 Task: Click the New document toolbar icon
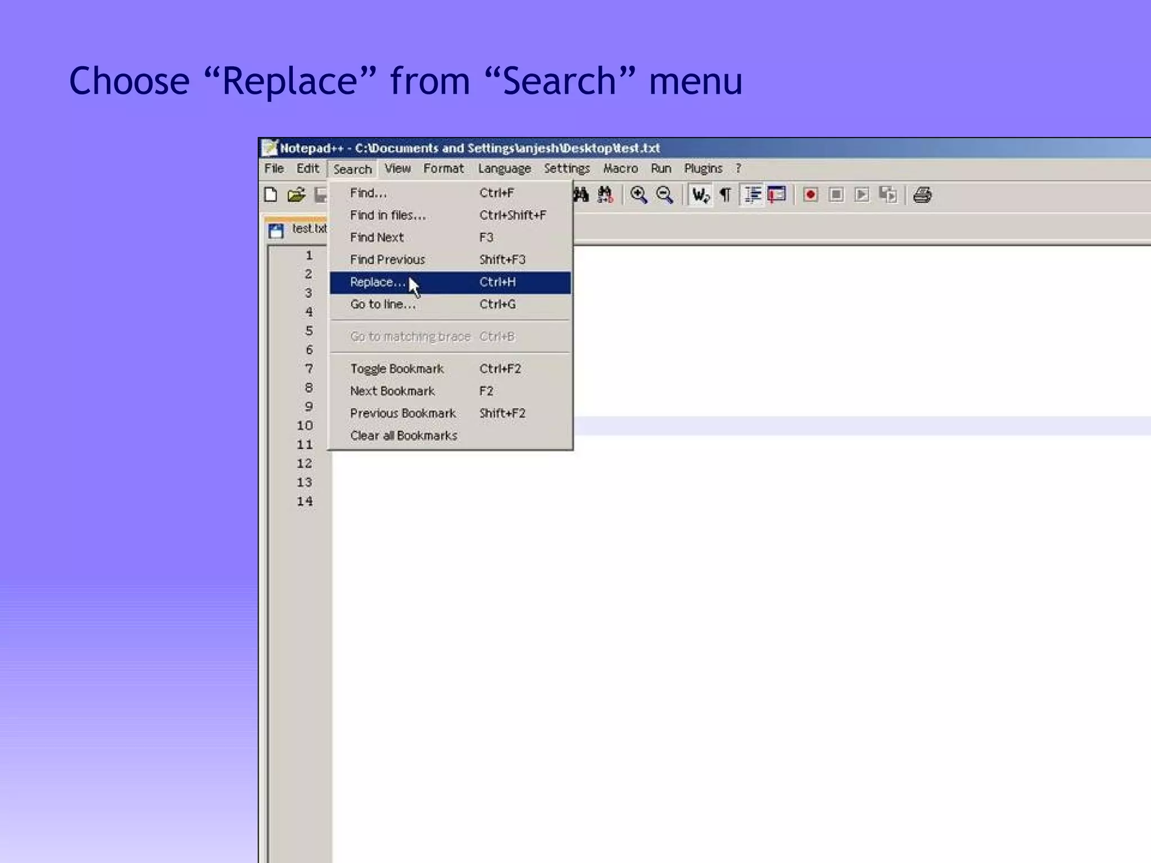[x=271, y=195]
